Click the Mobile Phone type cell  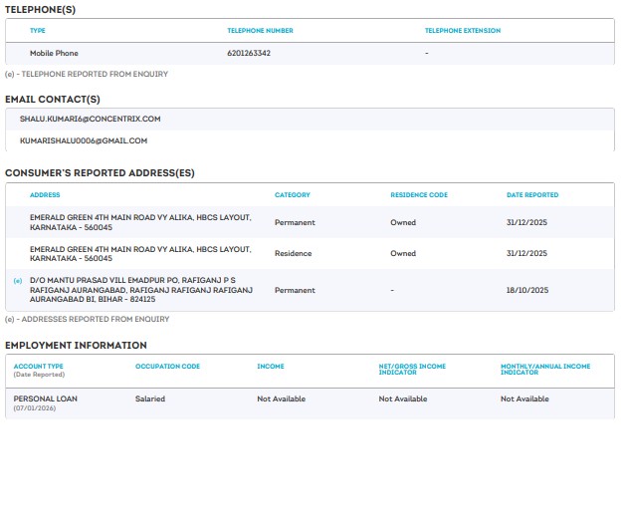tap(54, 53)
